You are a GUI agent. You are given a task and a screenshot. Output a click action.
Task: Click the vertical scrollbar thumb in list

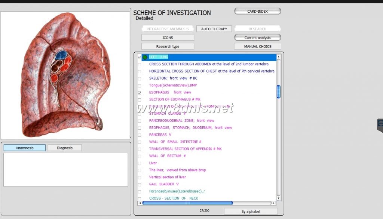pyautogui.click(x=279, y=92)
